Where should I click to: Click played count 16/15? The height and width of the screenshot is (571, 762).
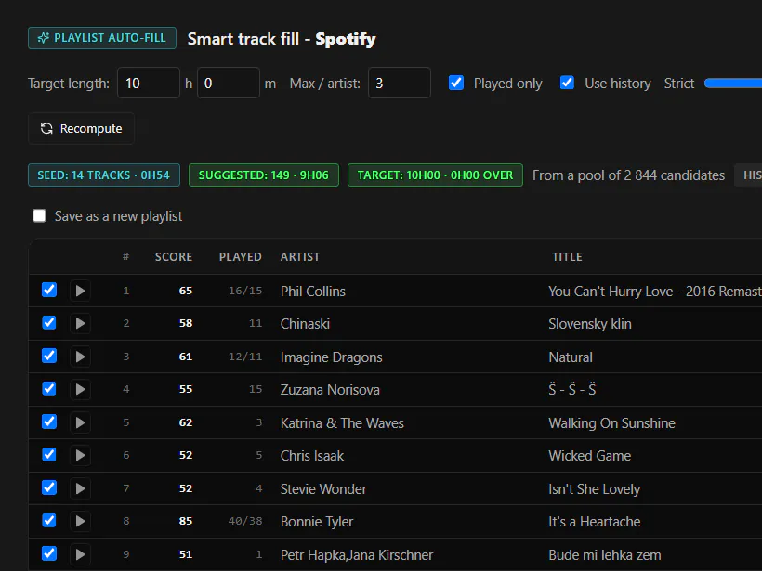coord(245,291)
